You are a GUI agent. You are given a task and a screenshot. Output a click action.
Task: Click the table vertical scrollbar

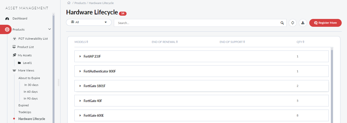tap(332, 85)
